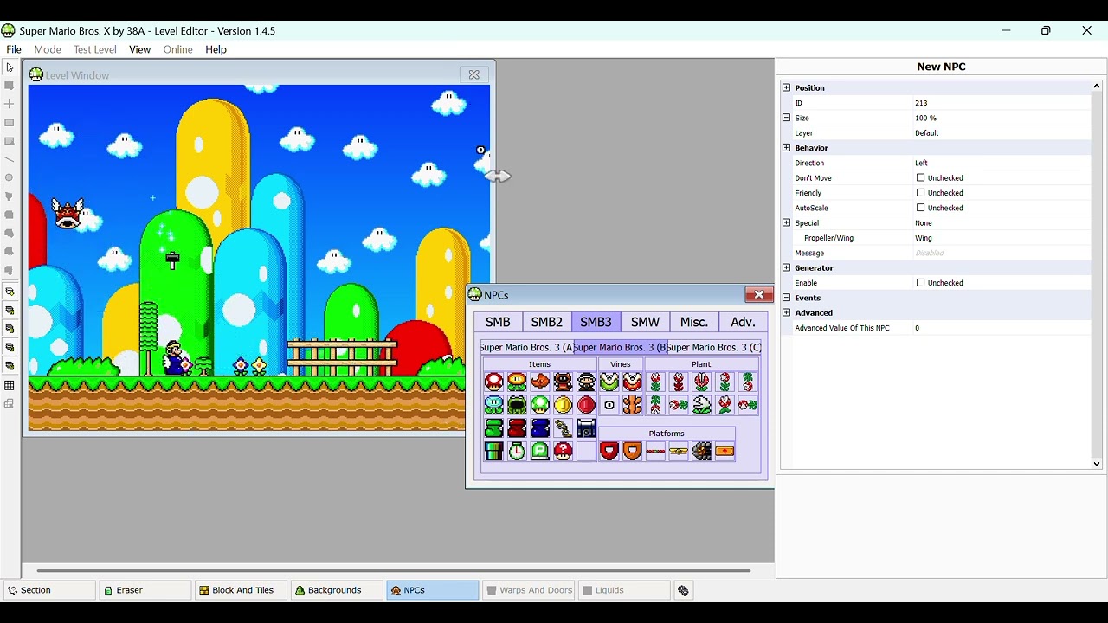Switch to the SMW tab in NPCs

(x=645, y=322)
